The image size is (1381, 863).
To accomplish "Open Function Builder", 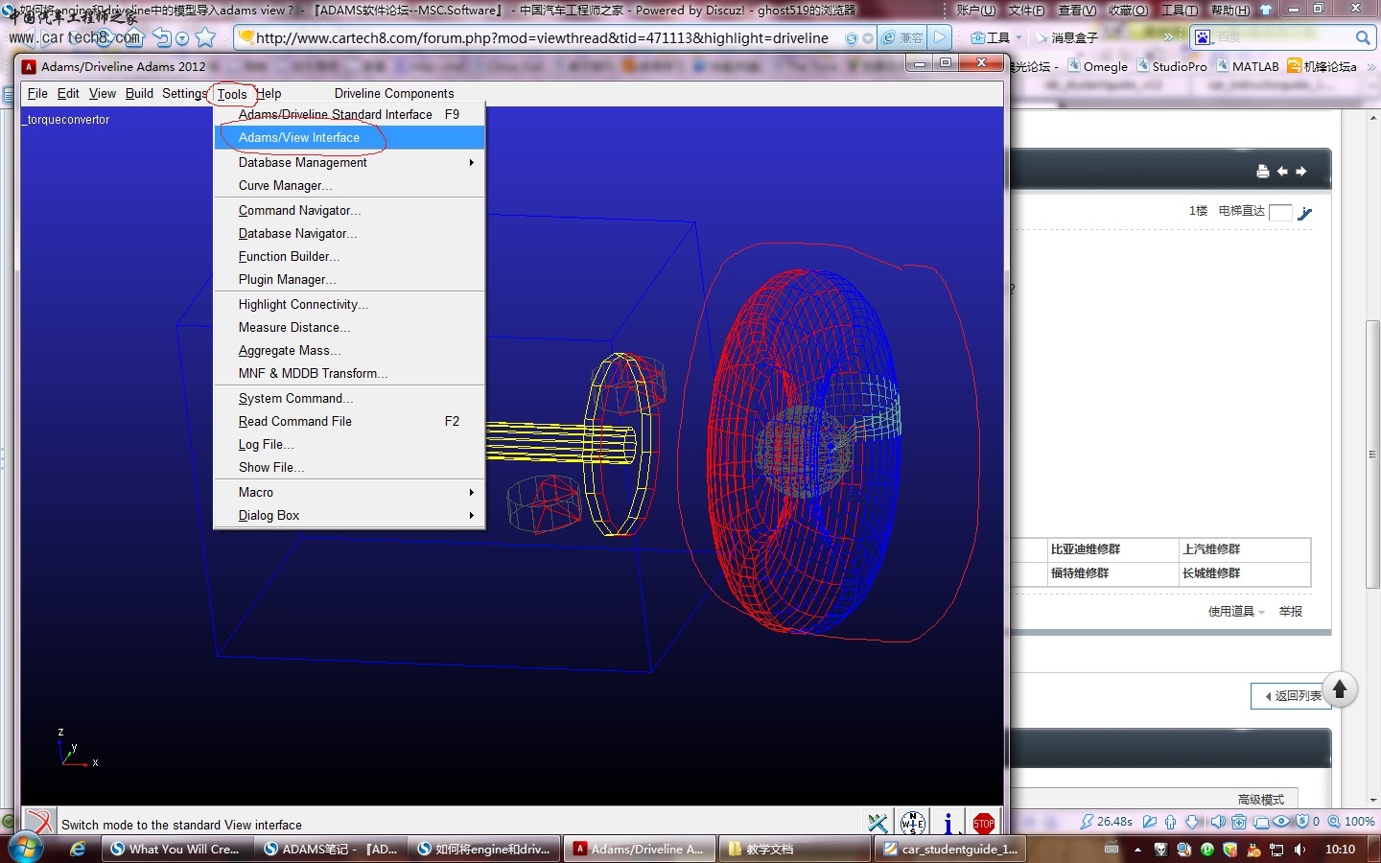I will 349,257.
